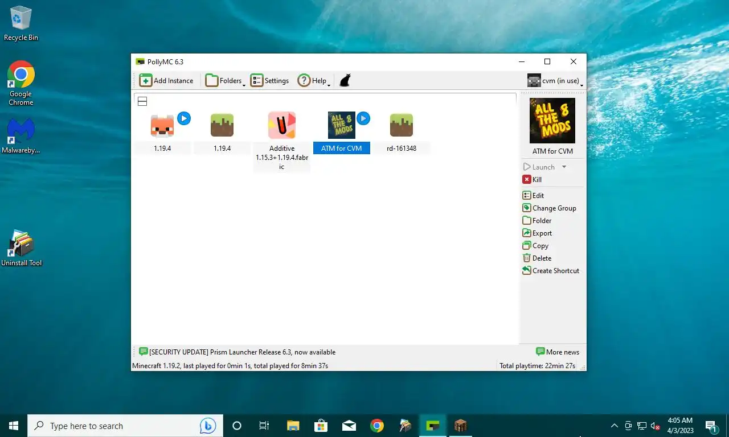Click the Additive 1.15.3+1.19.4.fabric label
Screen dimensions: 729x437
[282, 158]
